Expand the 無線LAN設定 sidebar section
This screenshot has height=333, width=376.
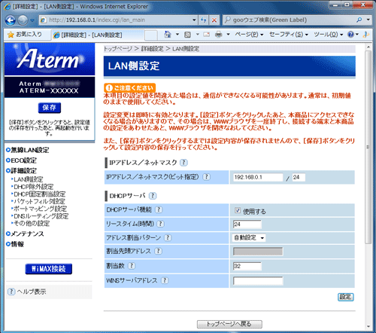coord(28,150)
